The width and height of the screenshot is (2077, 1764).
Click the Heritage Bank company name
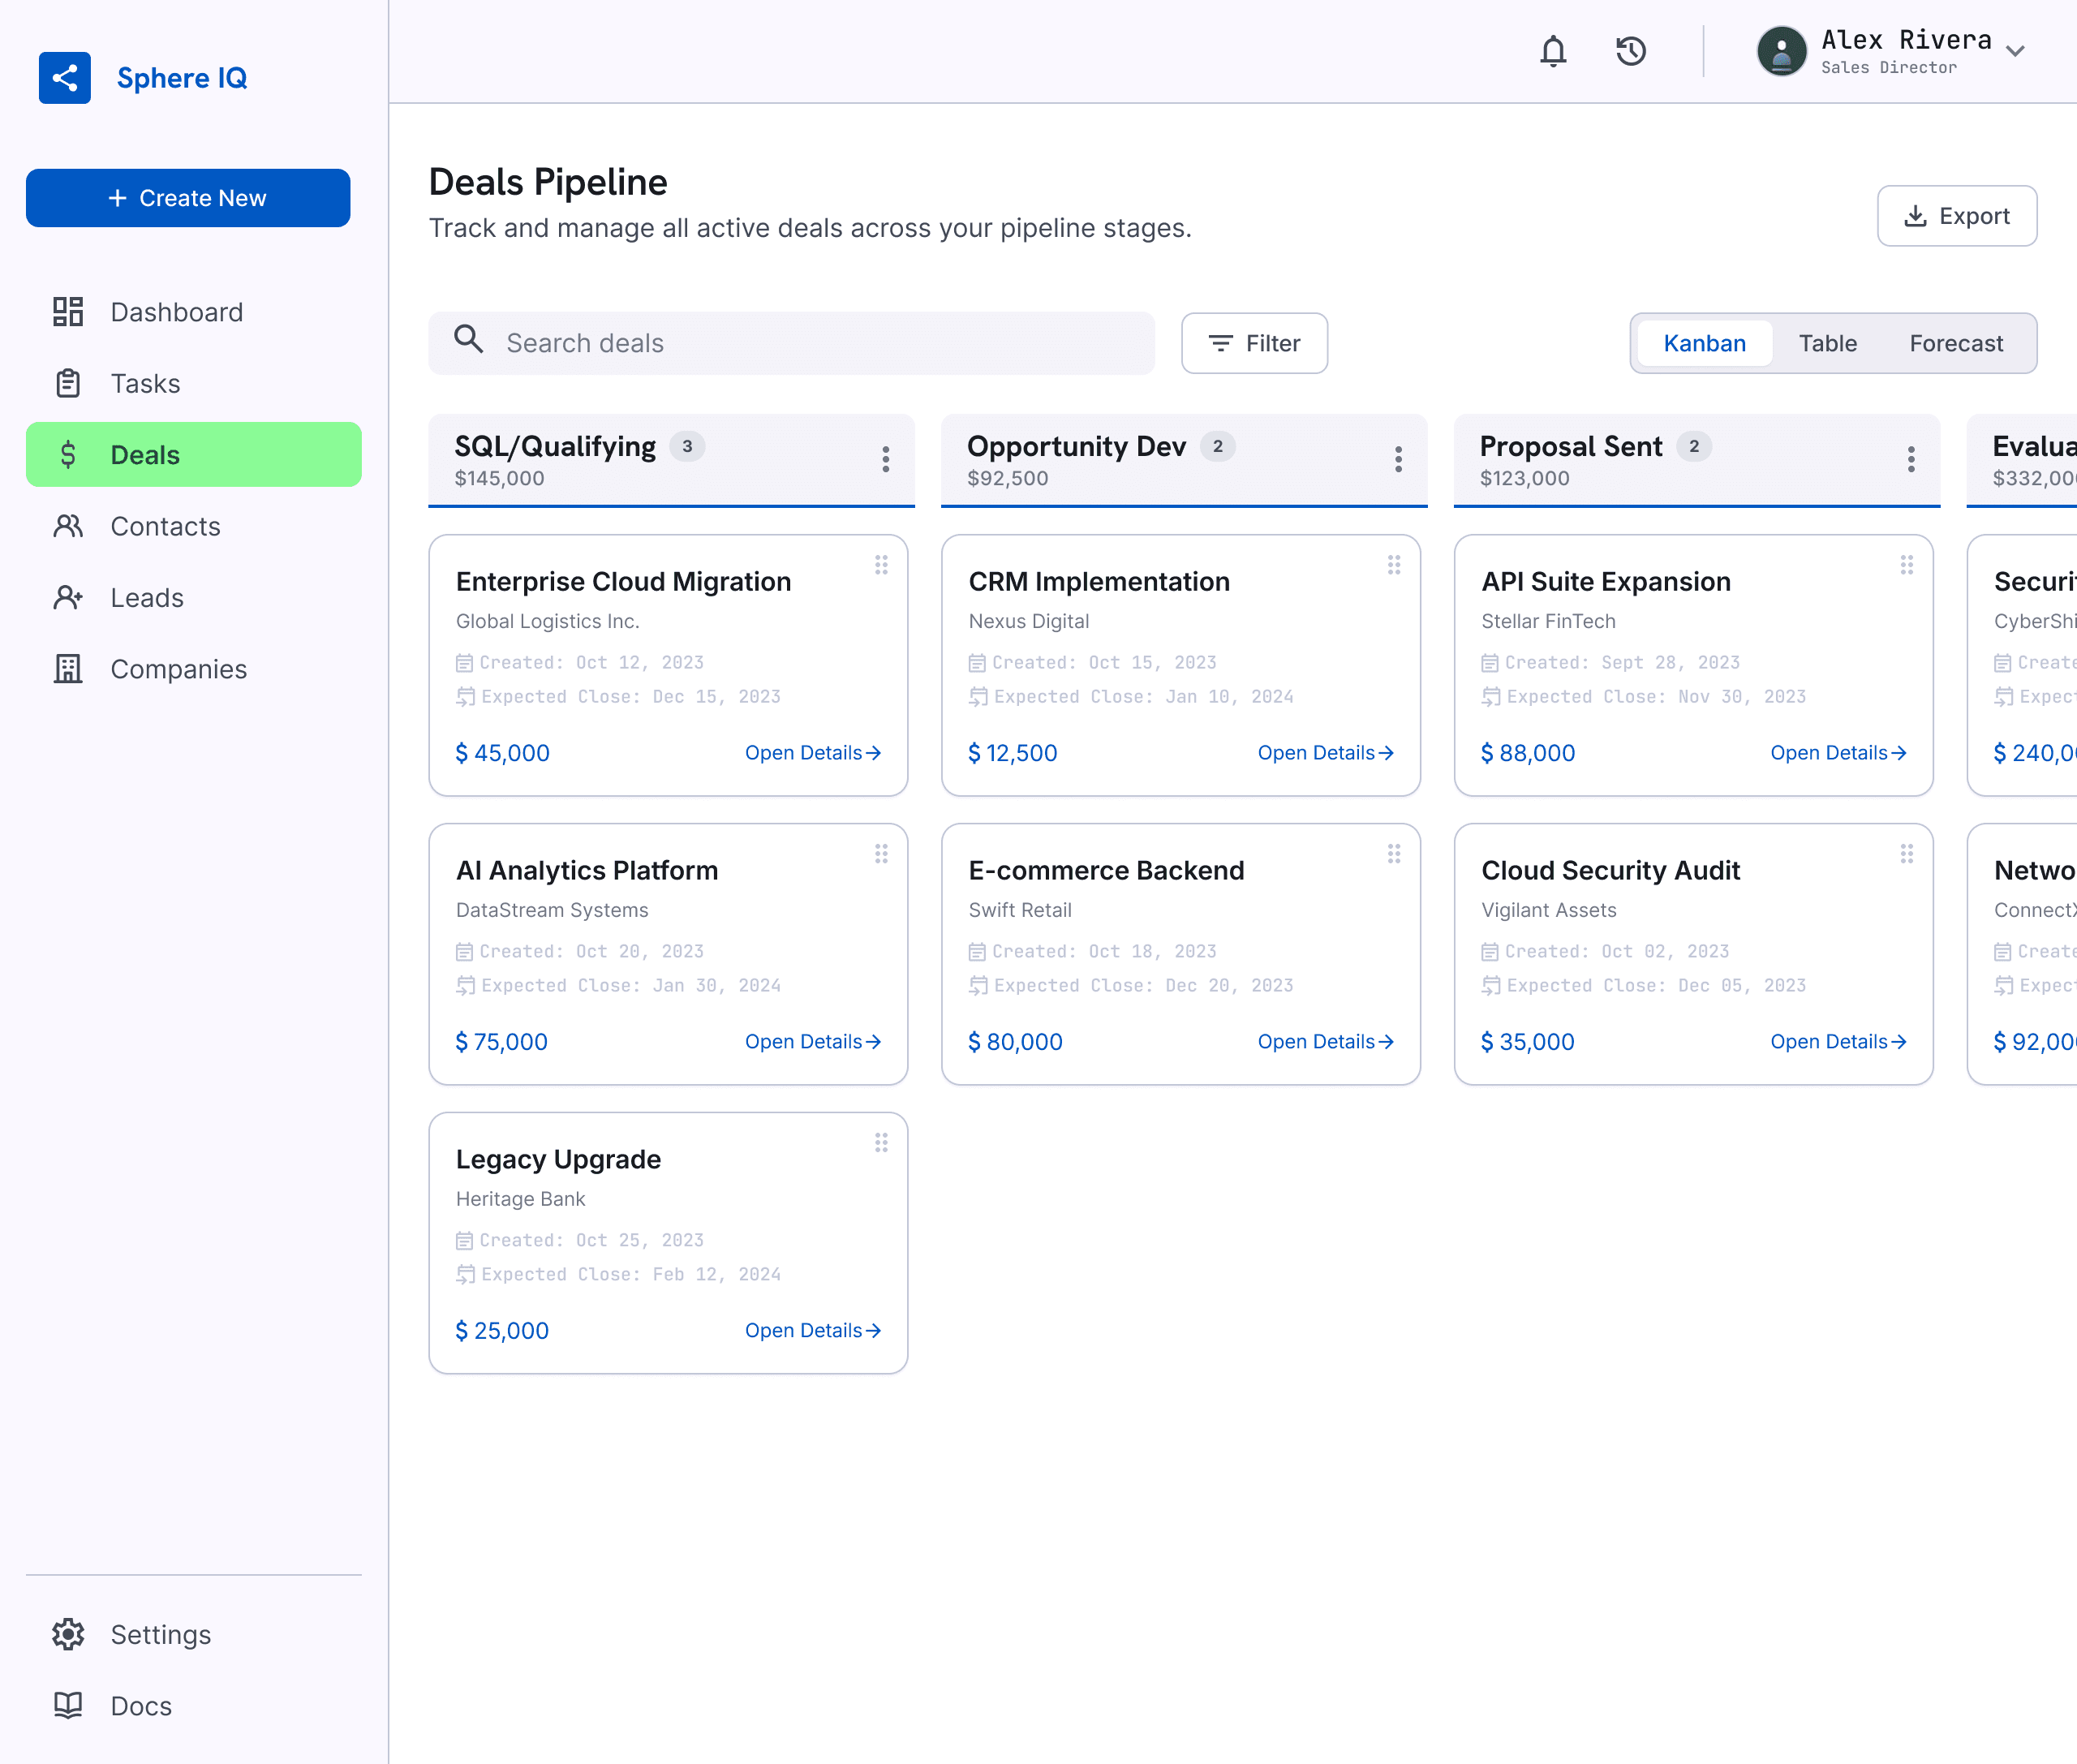coord(520,1199)
